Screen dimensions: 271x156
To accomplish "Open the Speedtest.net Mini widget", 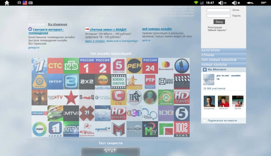I will tap(111, 151).
